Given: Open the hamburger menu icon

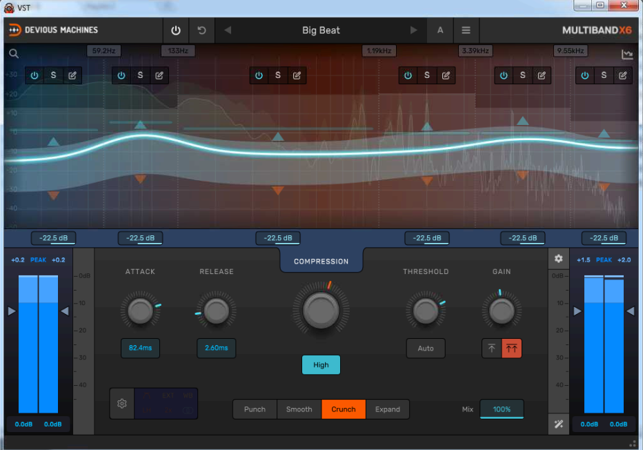Looking at the screenshot, I should click(466, 30).
